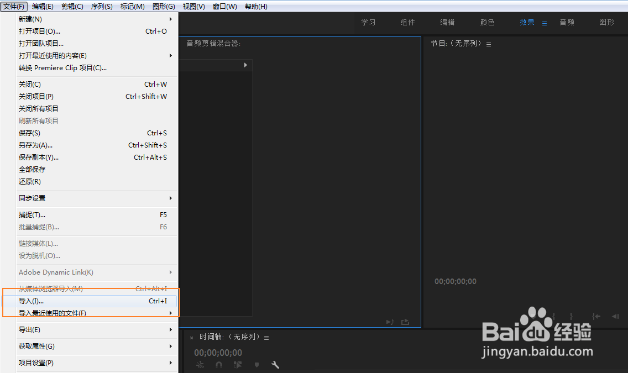This screenshot has height=373, width=628.
Task: Open the 编辑(E) menu
Action: click(x=43, y=7)
